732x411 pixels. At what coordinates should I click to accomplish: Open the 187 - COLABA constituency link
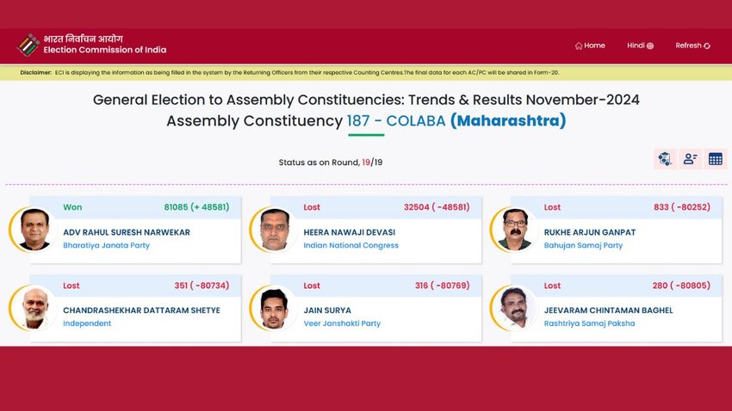click(x=396, y=120)
